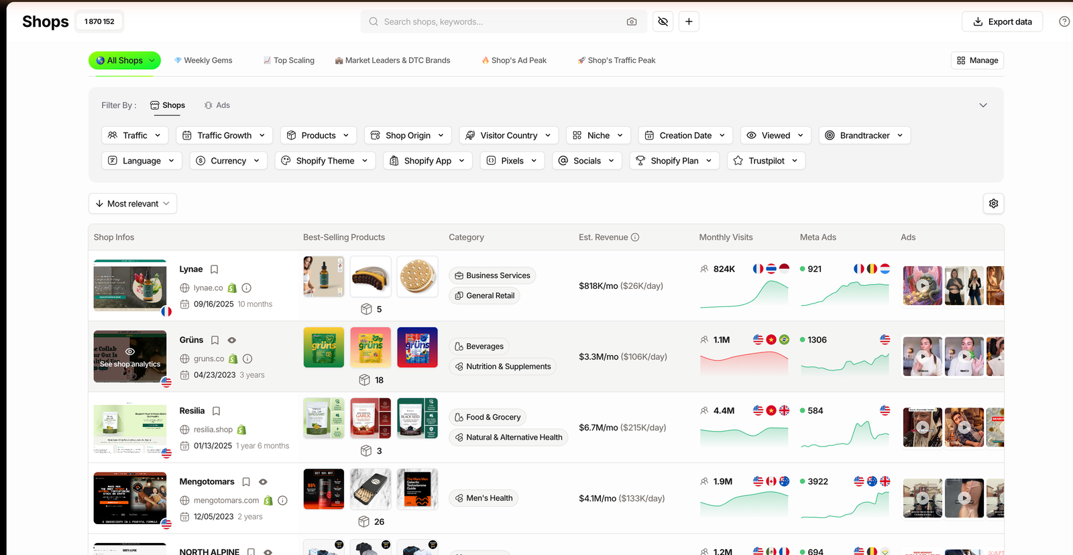
Task: Select the Ads filter tab
Action: tap(217, 105)
